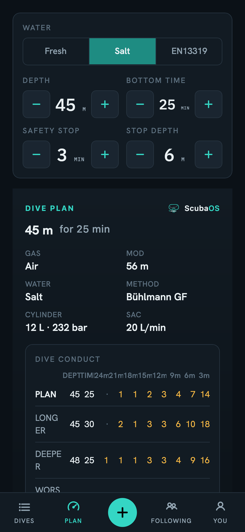Switch to the Plan tab
Screen dimensions: 245x532
73,512
